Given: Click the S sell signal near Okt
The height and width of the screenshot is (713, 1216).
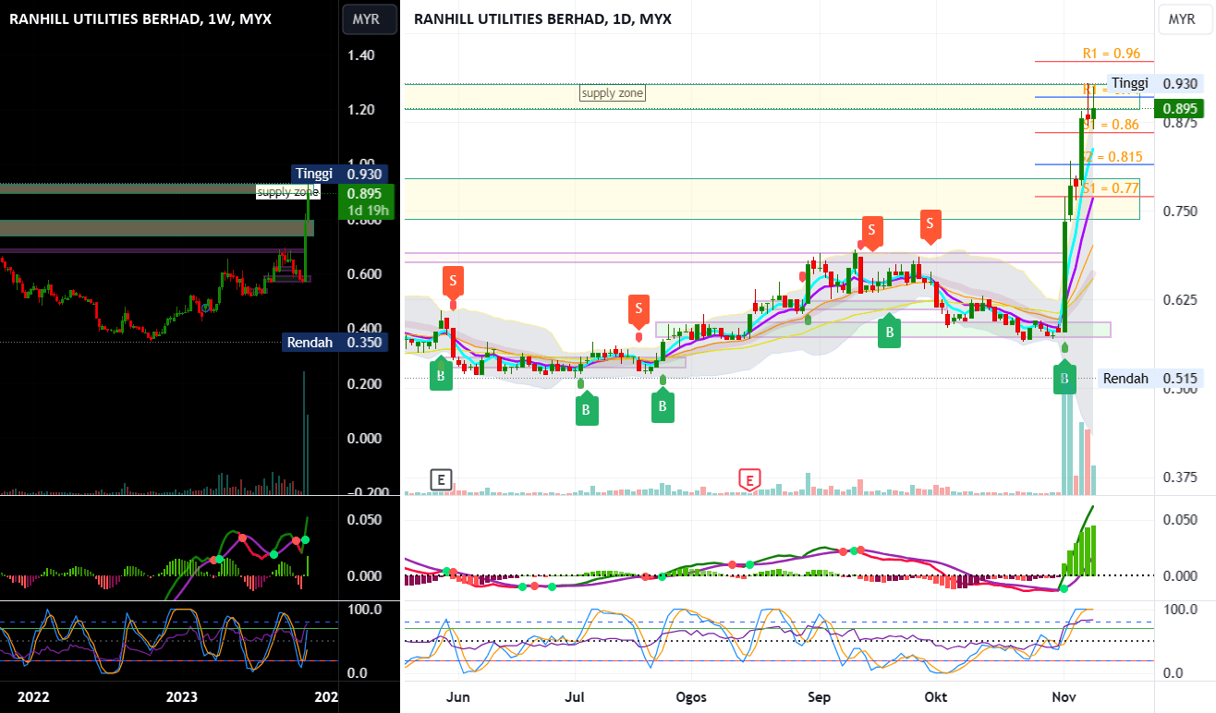Looking at the screenshot, I should coord(931,224).
